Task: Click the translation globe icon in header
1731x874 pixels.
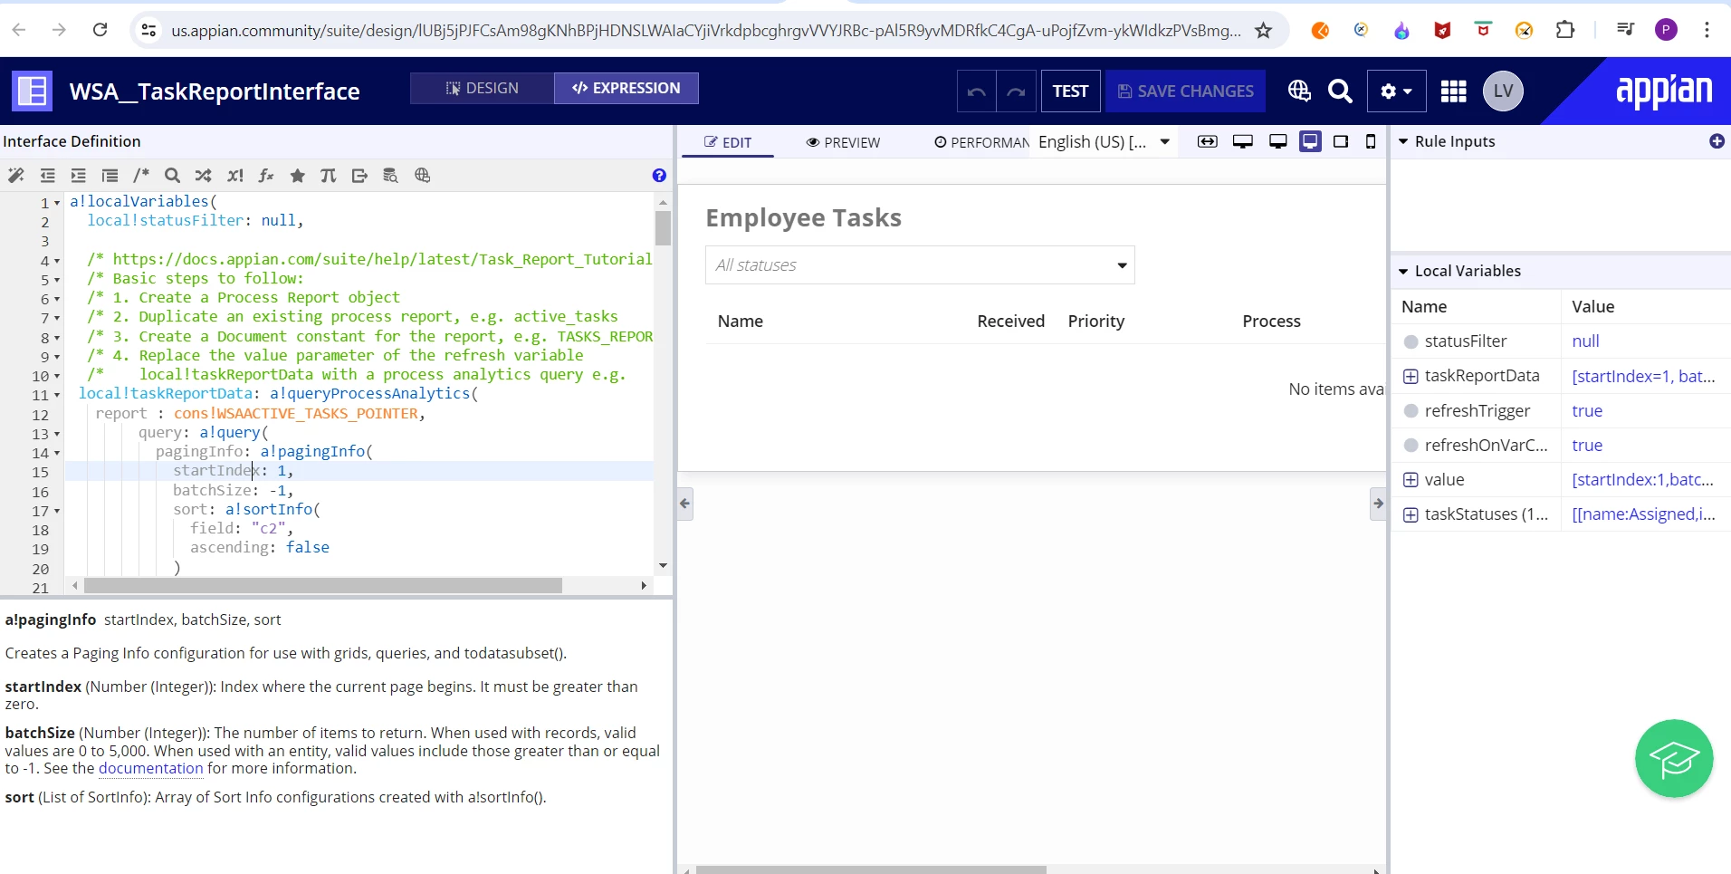Action: click(x=1299, y=91)
